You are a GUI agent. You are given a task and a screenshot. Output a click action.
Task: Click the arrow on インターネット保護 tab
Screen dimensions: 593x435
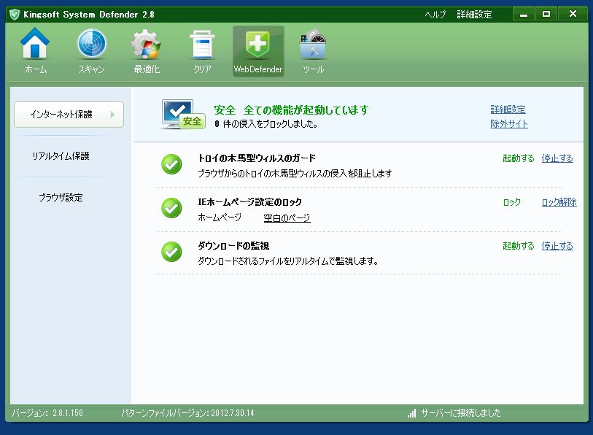[x=112, y=115]
